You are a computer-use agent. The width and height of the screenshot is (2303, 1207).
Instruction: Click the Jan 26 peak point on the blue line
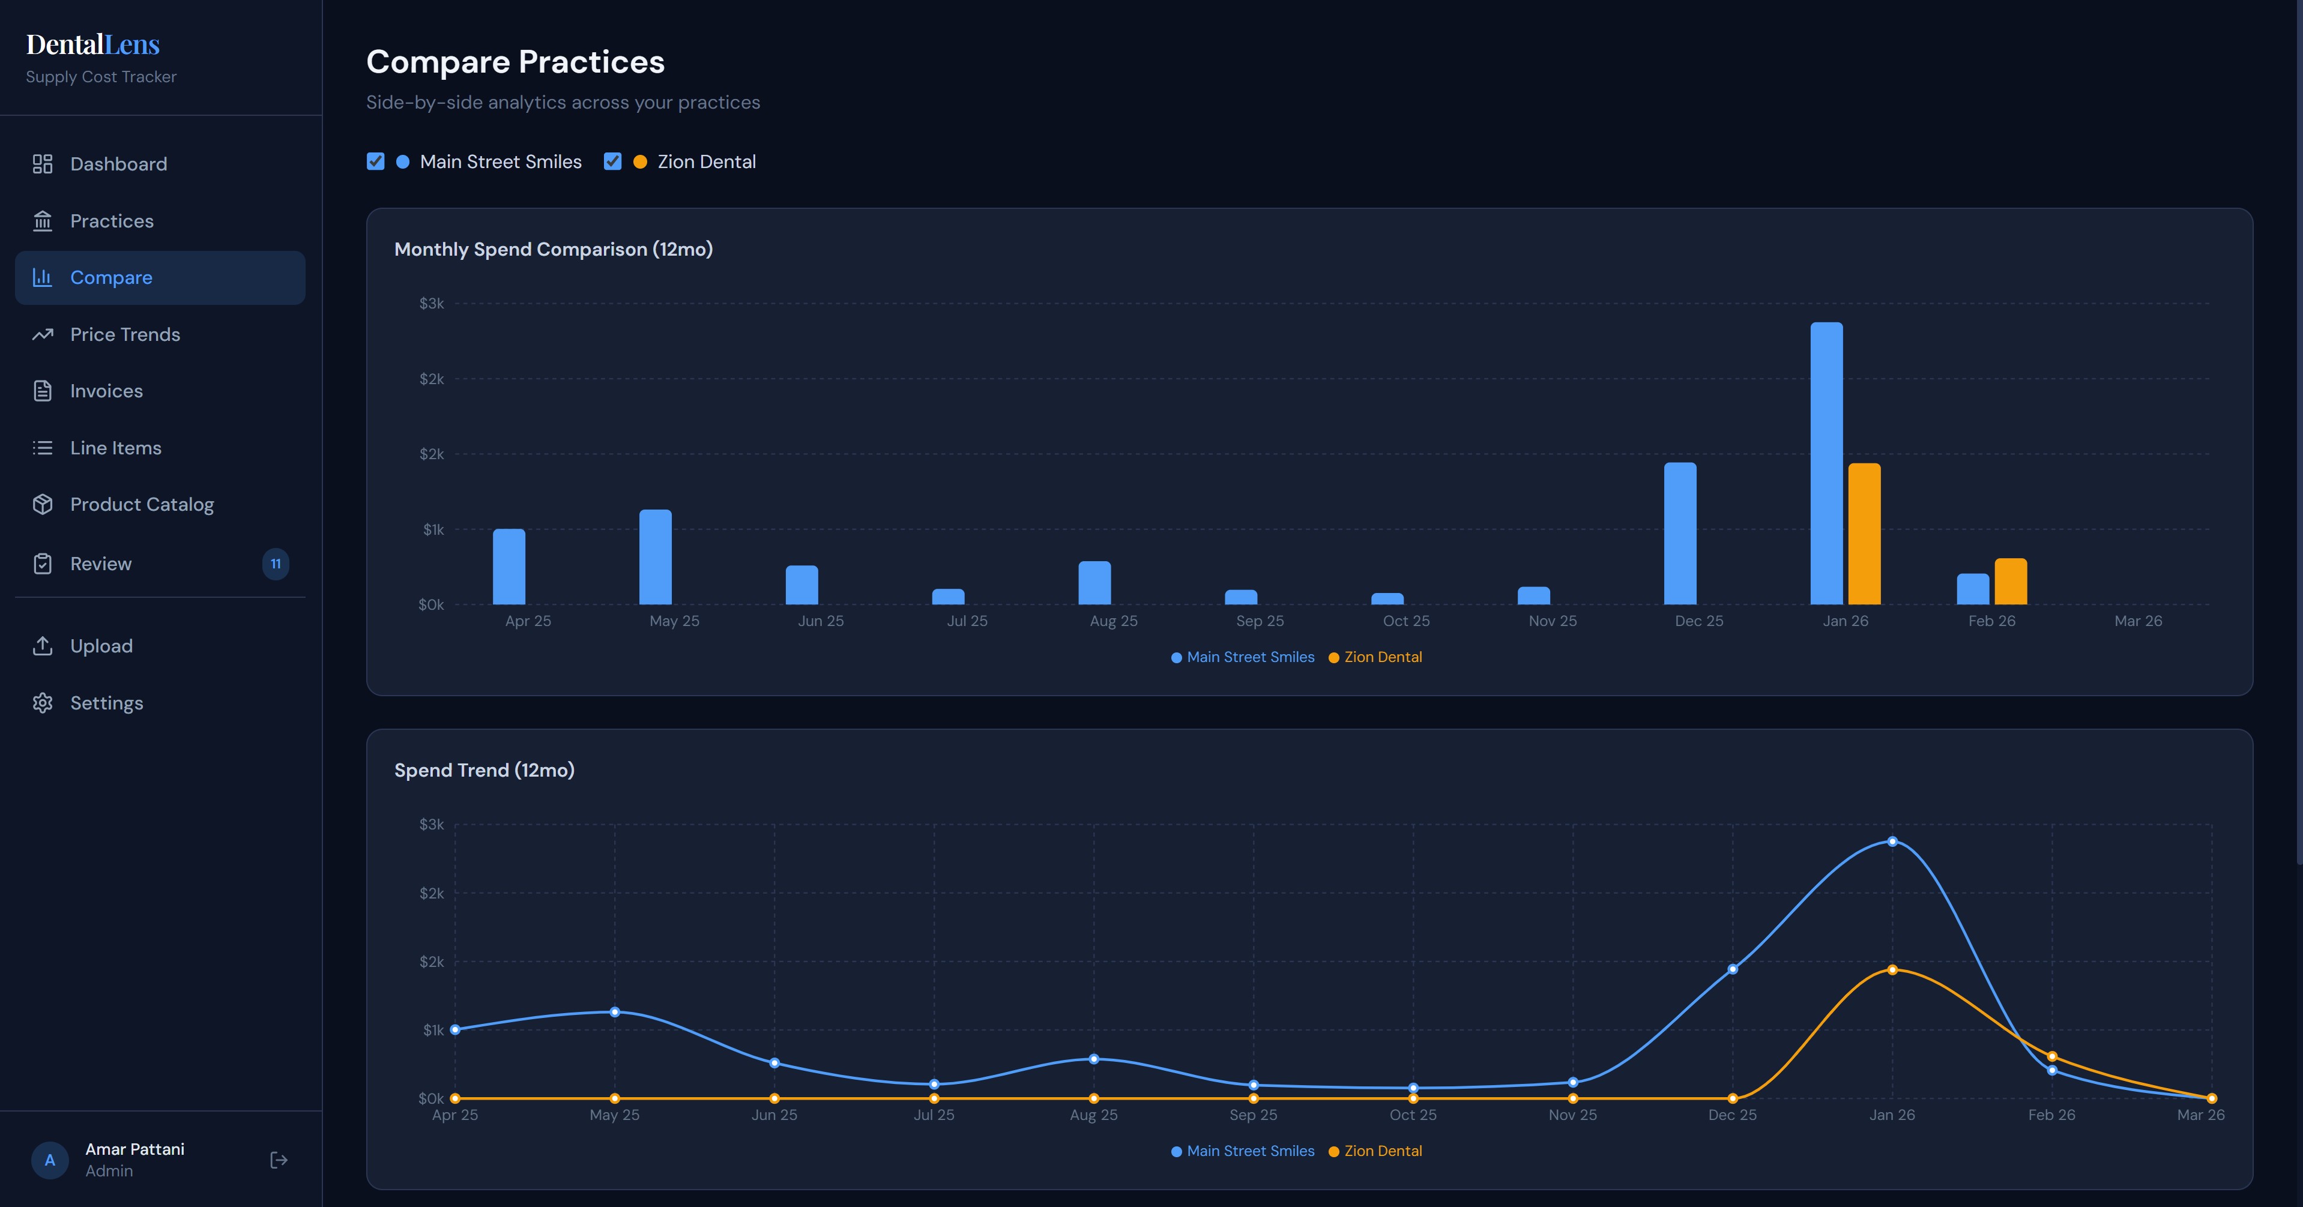point(1892,841)
